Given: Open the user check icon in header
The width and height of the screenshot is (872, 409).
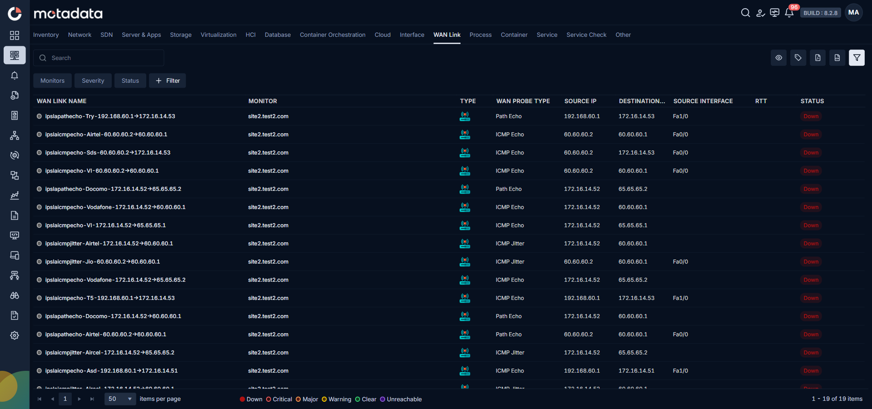Looking at the screenshot, I should pyautogui.click(x=760, y=13).
